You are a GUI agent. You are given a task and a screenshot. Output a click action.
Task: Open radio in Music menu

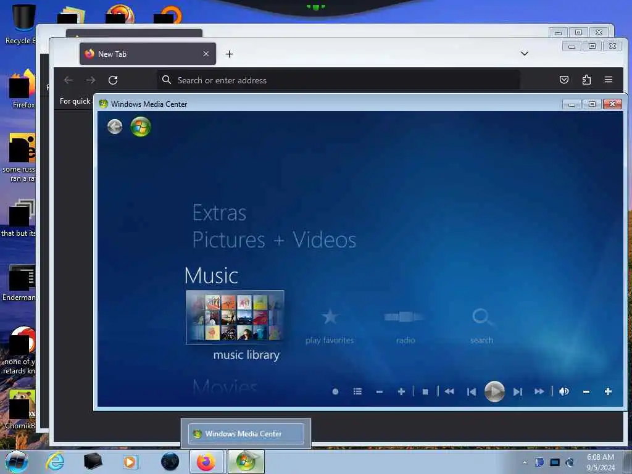405,326
